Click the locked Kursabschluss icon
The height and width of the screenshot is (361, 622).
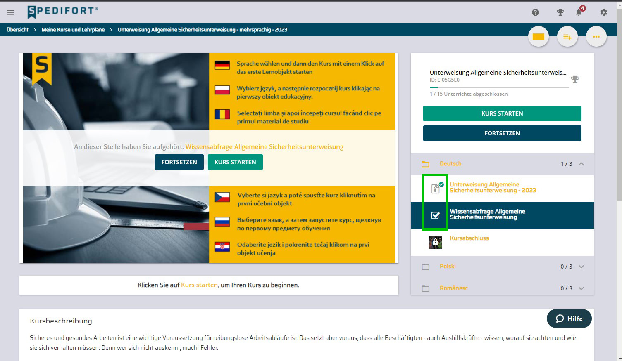tap(436, 243)
